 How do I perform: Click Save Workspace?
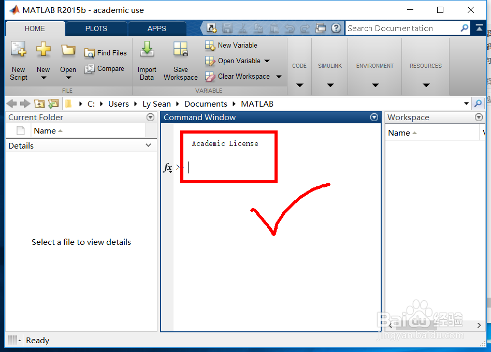(181, 61)
